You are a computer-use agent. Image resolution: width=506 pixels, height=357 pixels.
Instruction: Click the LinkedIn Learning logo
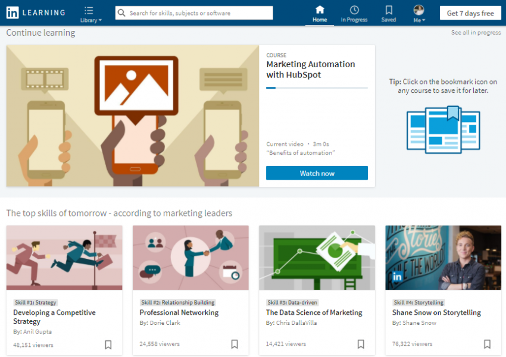[x=36, y=12]
